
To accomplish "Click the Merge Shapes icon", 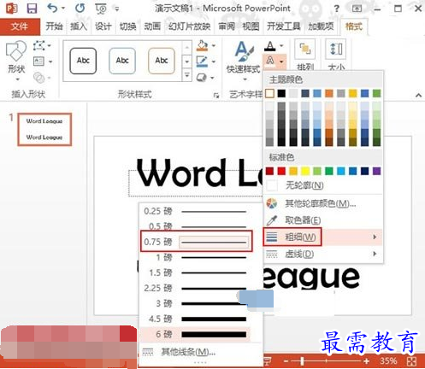I will [39, 78].
